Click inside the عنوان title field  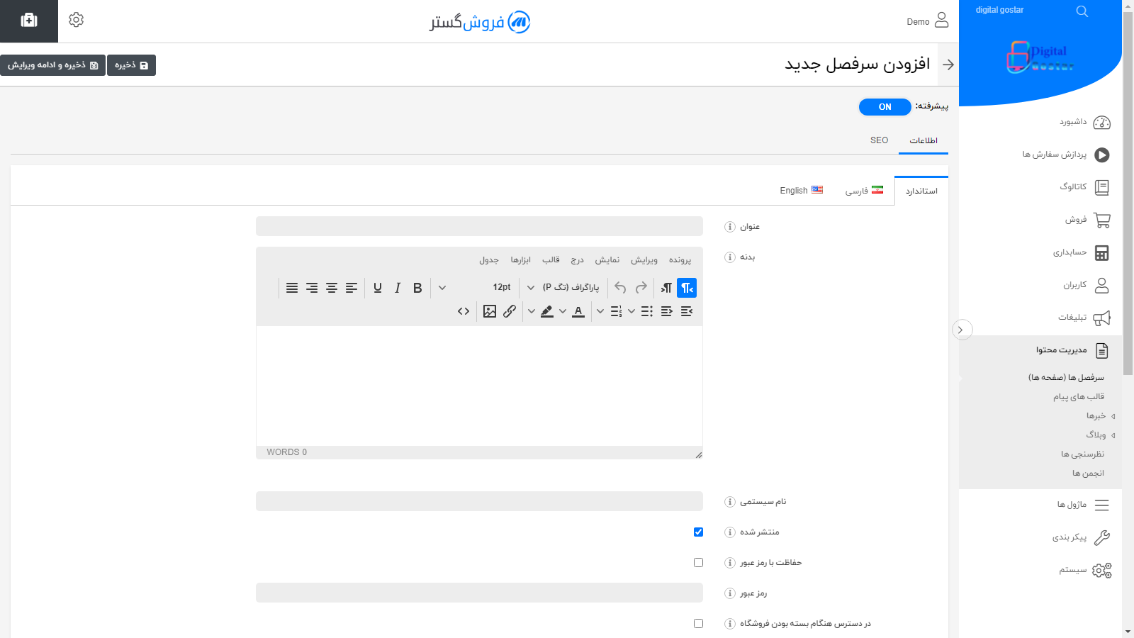479,225
